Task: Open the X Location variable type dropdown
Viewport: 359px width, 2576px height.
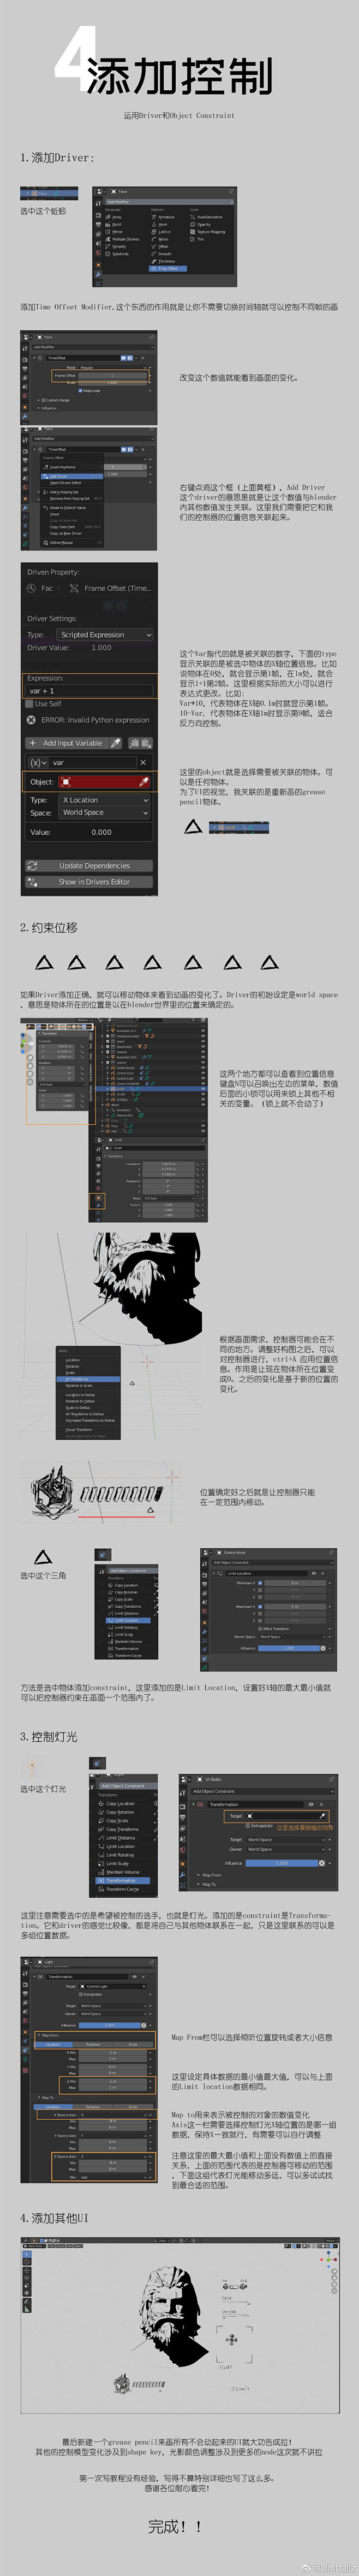Action: tap(104, 800)
